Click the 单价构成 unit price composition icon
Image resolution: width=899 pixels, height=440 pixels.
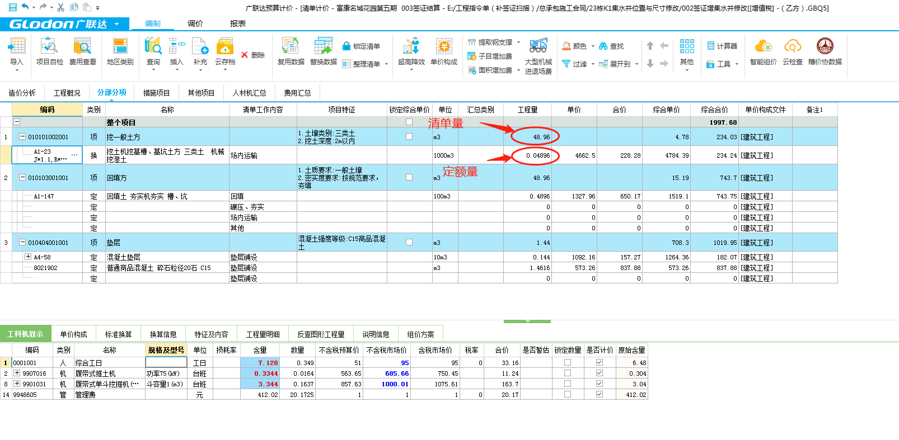pyautogui.click(x=444, y=46)
